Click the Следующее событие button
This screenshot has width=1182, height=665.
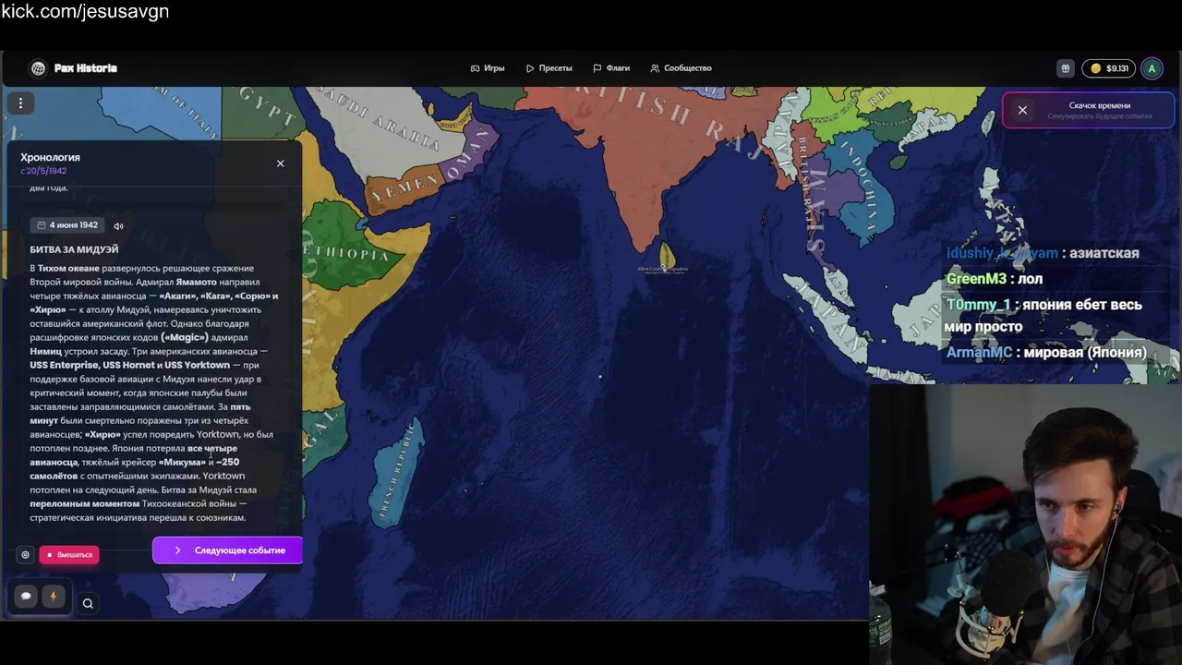pyautogui.click(x=227, y=550)
